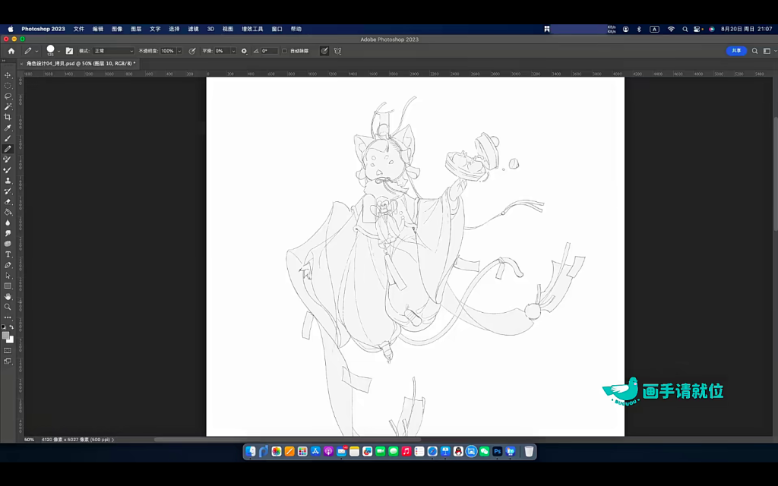Open the 模式 blend mode dropdown
This screenshot has width=778, height=486.
click(114, 51)
